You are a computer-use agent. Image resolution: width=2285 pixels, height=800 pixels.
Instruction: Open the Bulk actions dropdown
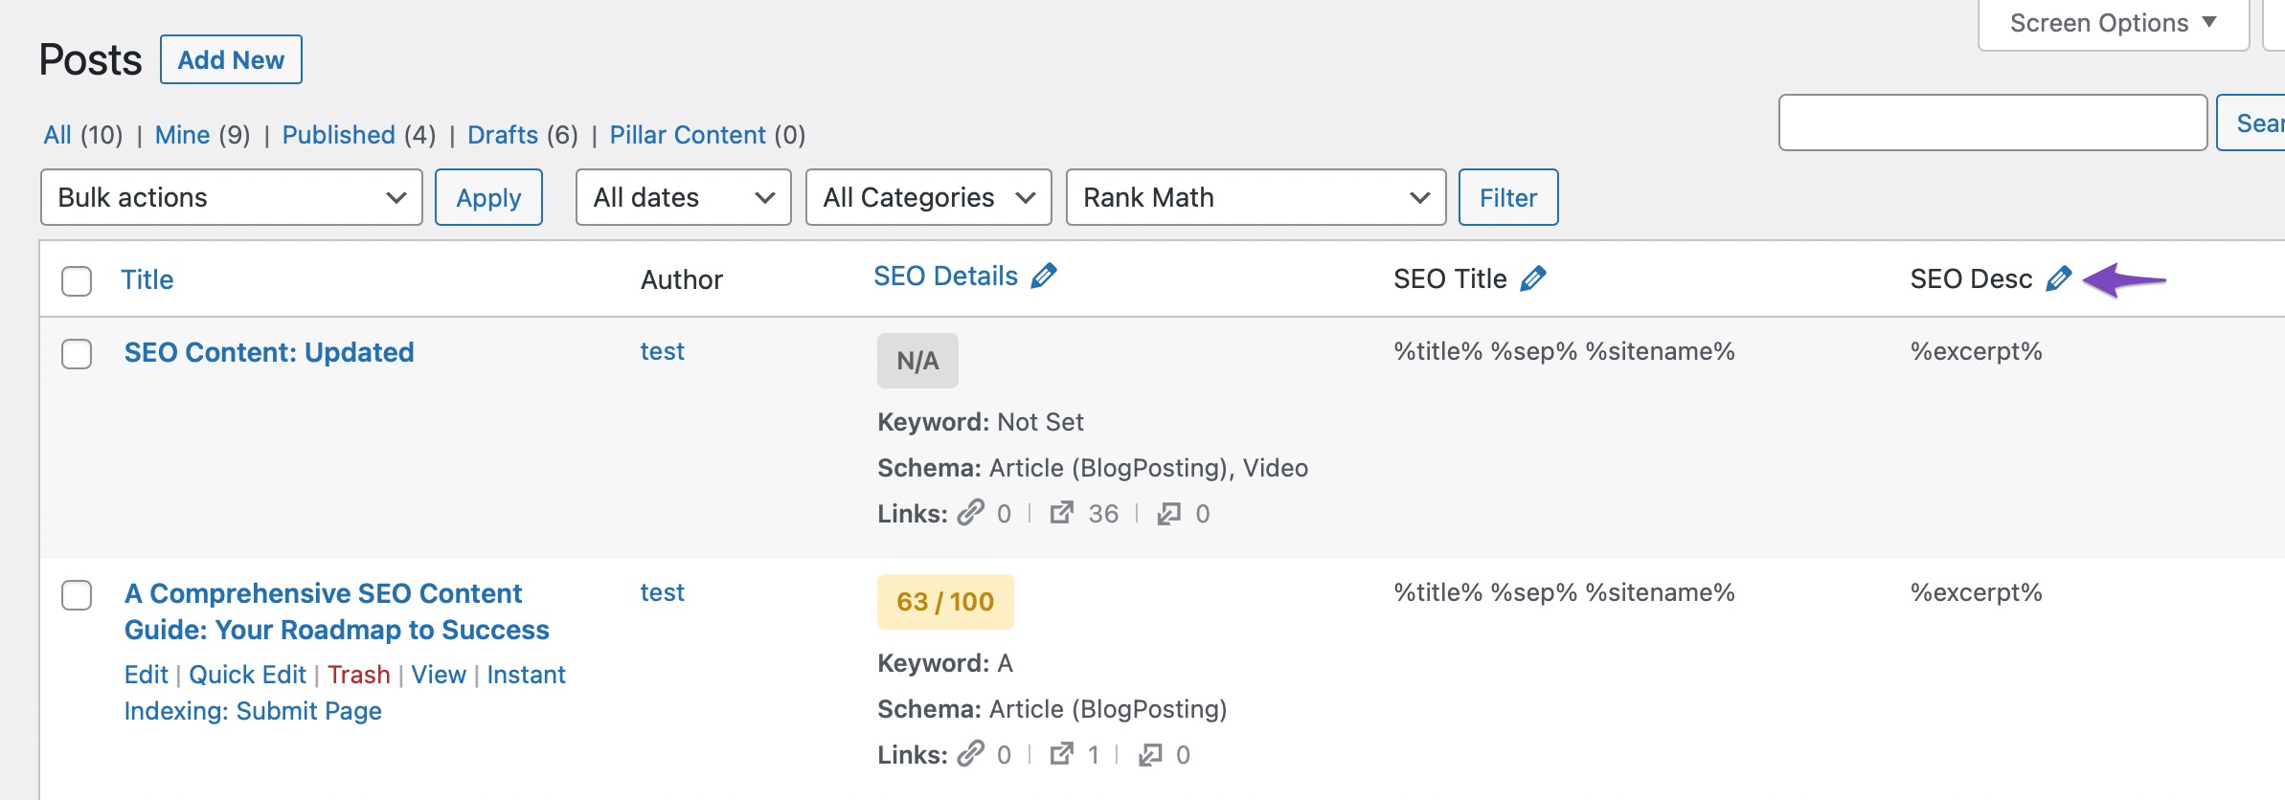coord(232,197)
